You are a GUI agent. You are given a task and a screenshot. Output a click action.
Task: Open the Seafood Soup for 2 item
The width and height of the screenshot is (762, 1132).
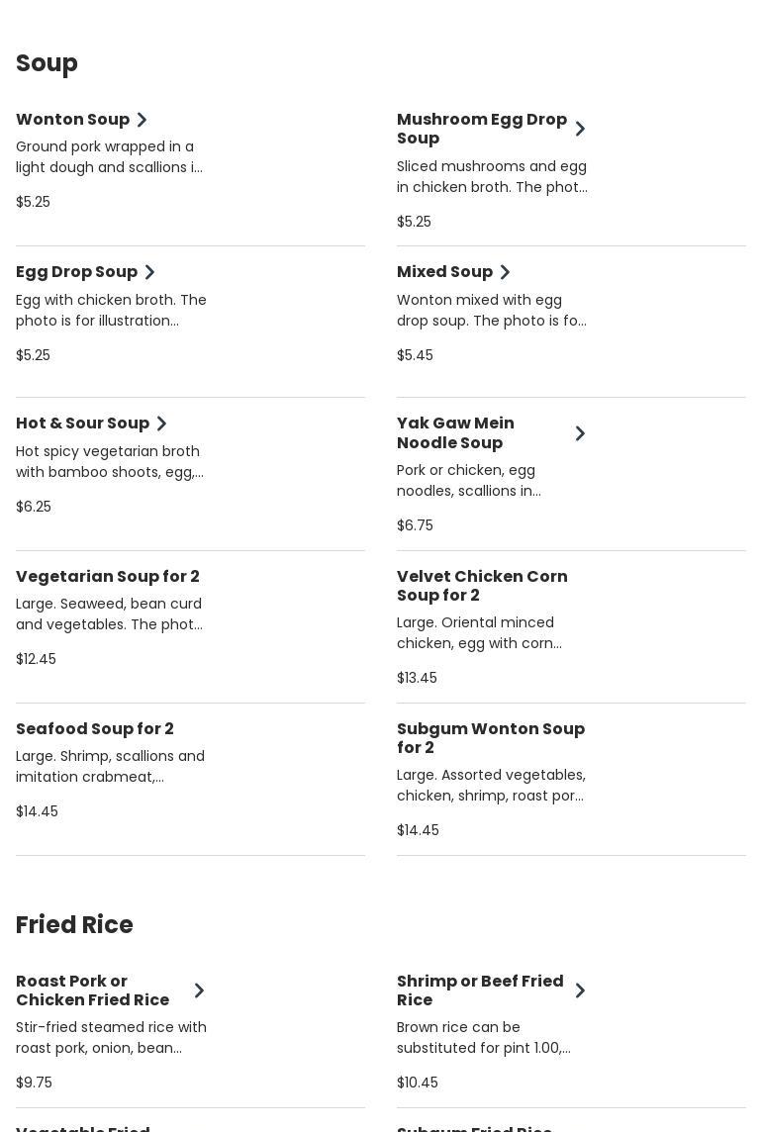(95, 728)
